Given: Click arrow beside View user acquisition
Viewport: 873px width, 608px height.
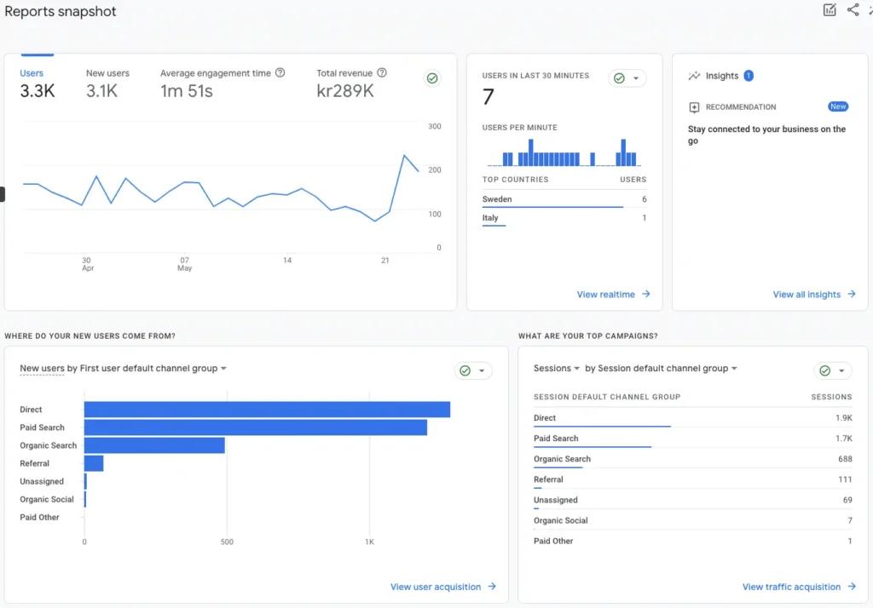Looking at the screenshot, I should click(492, 587).
